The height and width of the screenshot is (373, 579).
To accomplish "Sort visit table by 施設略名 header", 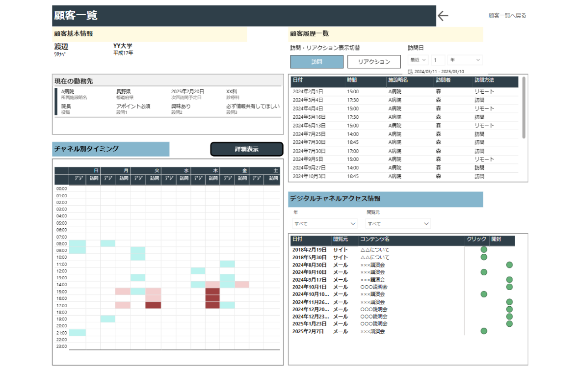I will [397, 80].
